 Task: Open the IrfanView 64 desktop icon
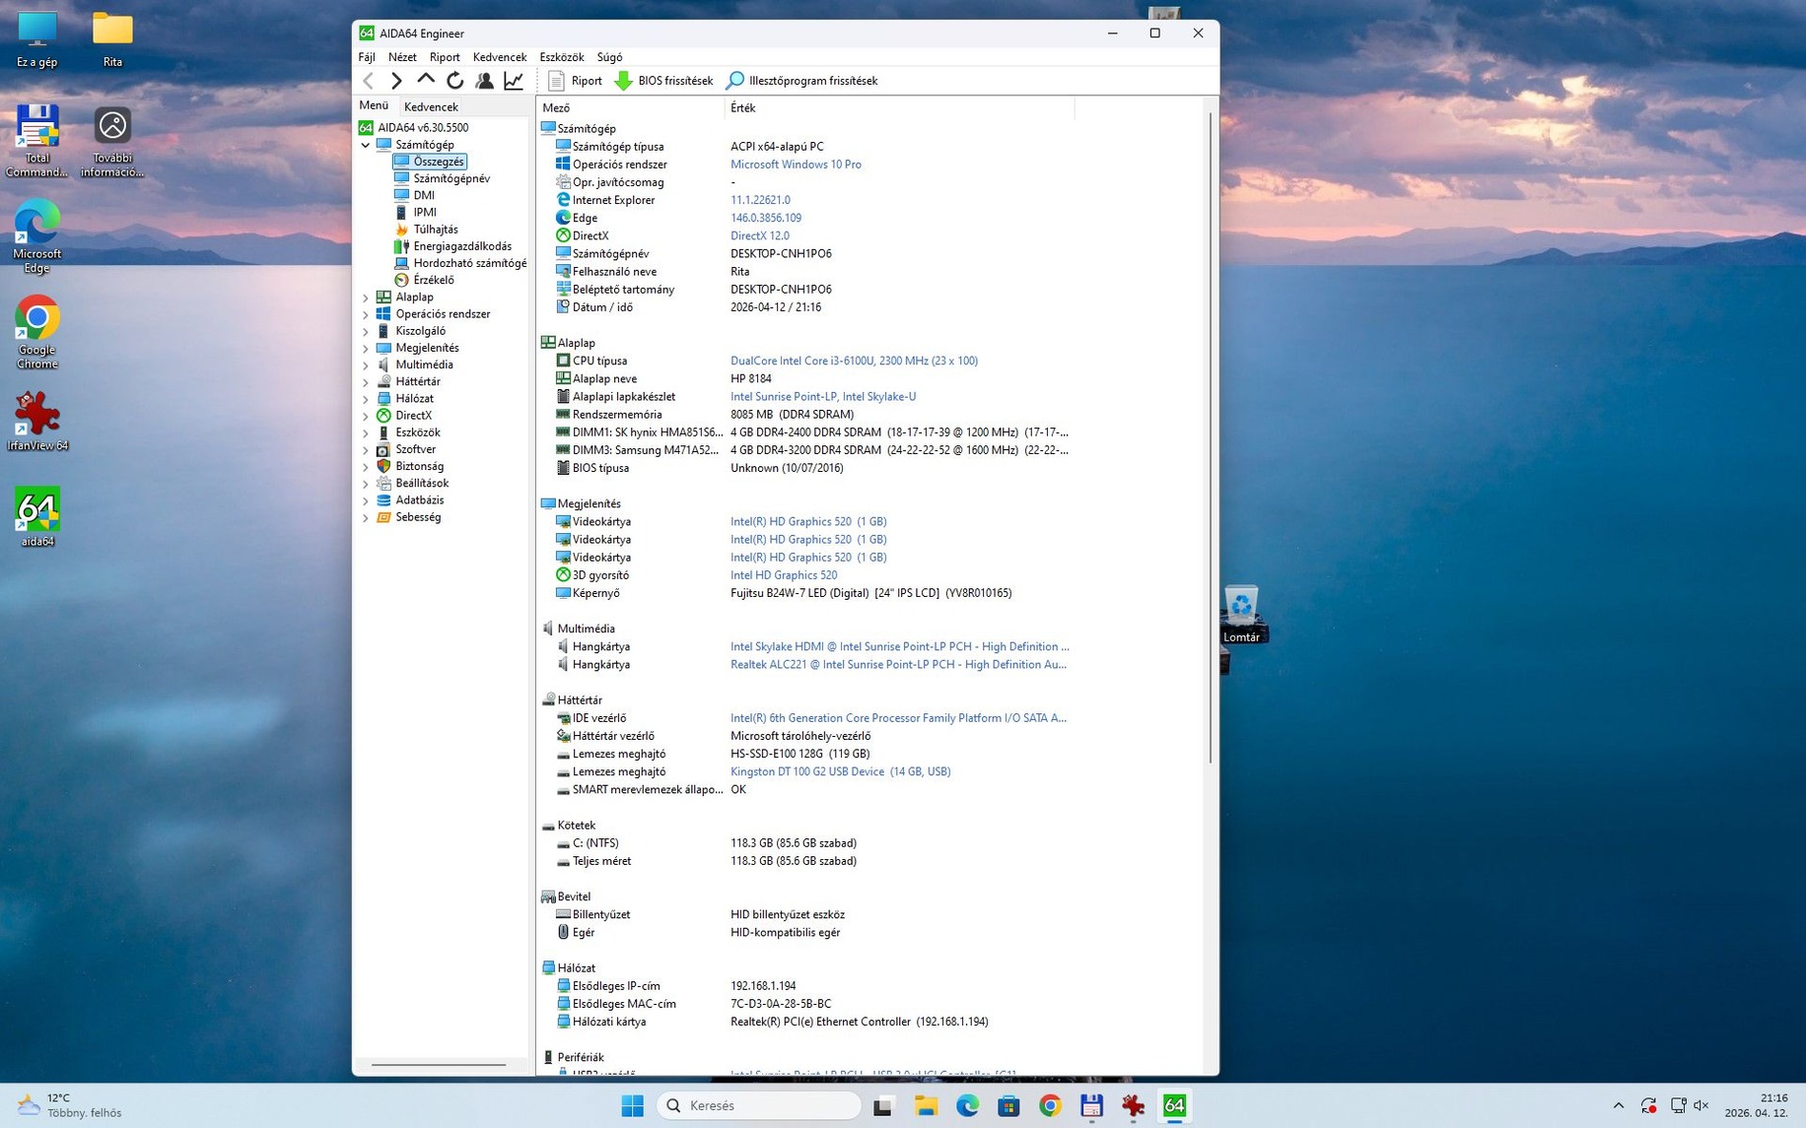coord(36,422)
